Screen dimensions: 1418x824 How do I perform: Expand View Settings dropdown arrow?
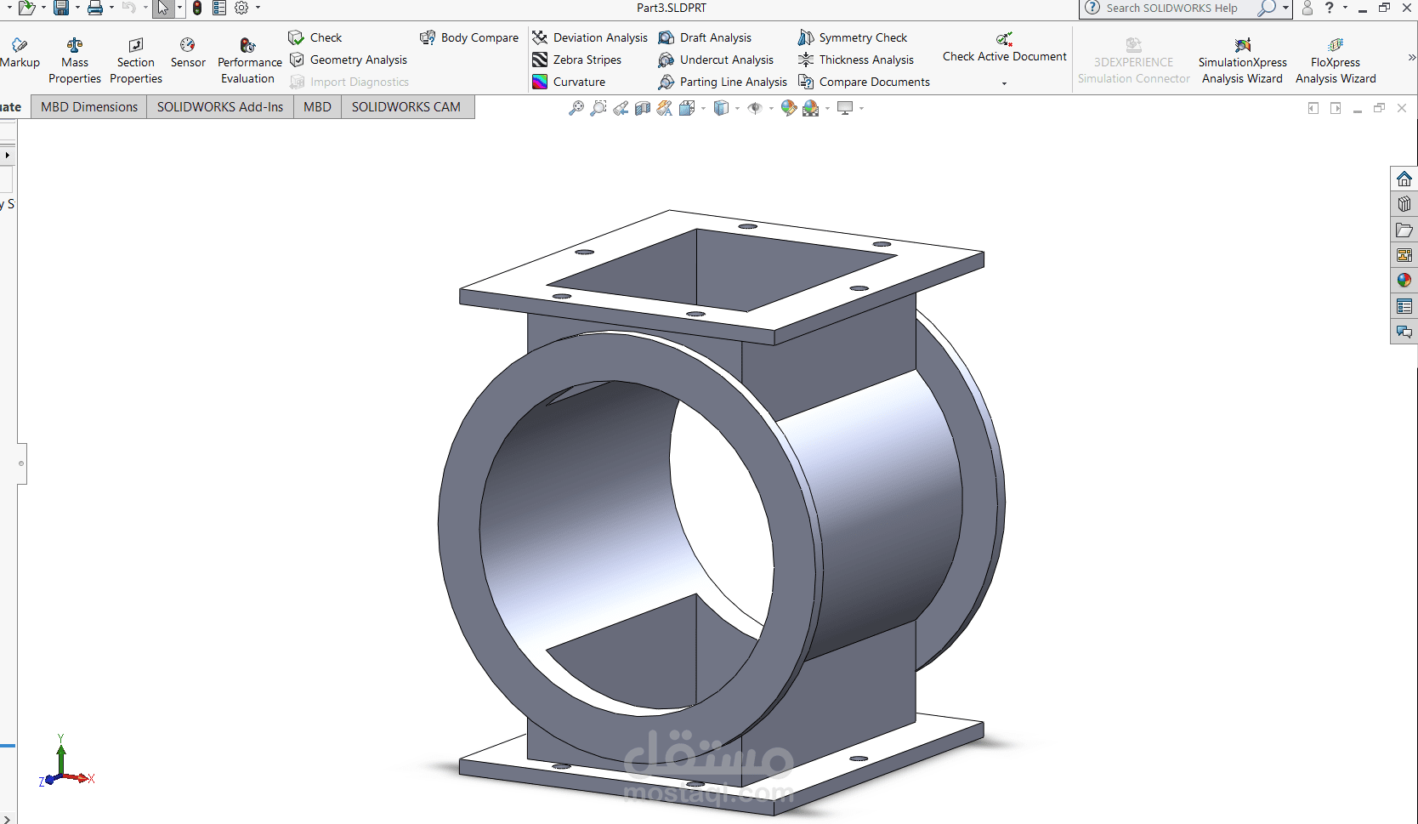(x=861, y=109)
